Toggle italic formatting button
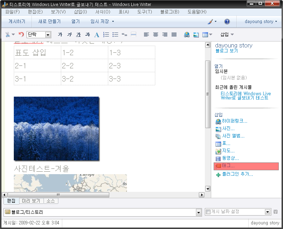The height and width of the screenshot is (229, 283). pyautogui.click(x=69, y=34)
